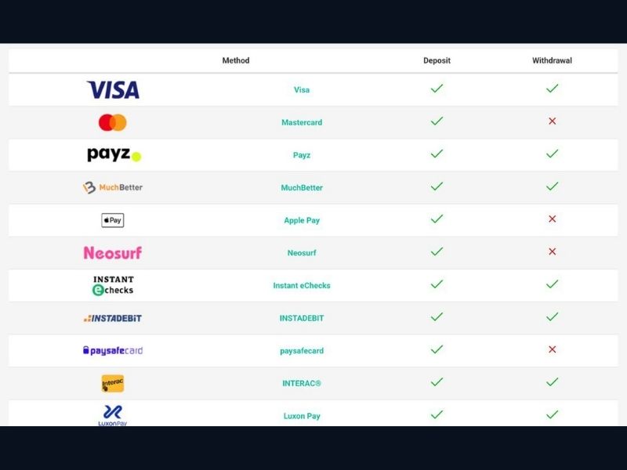
Task: Select the Payz logo
Action: 114,155
